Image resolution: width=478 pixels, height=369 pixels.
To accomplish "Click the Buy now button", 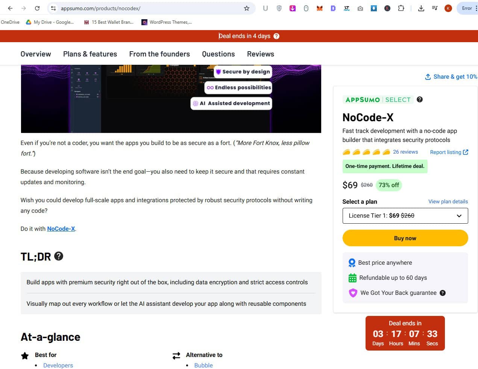I will [405, 238].
